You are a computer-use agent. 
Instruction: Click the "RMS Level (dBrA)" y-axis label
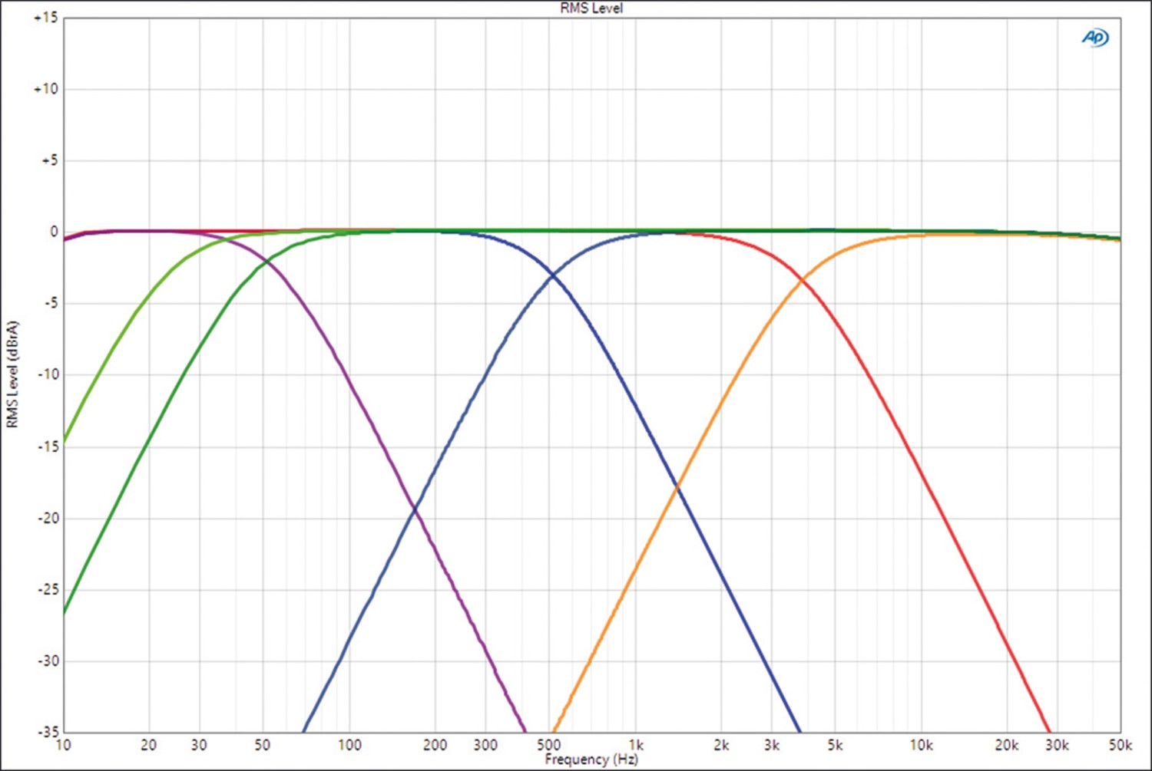(12, 374)
